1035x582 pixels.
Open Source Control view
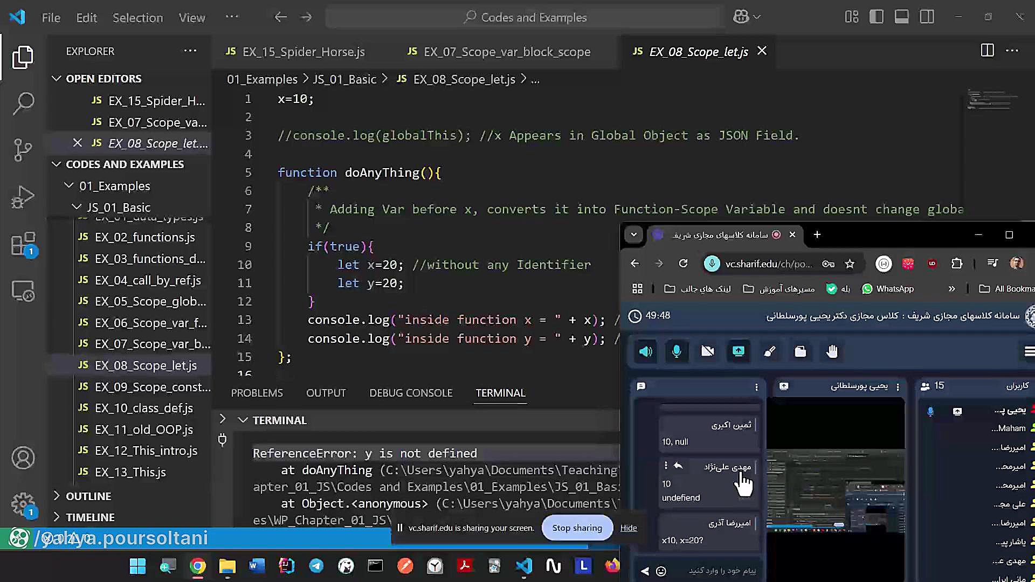[23, 150]
